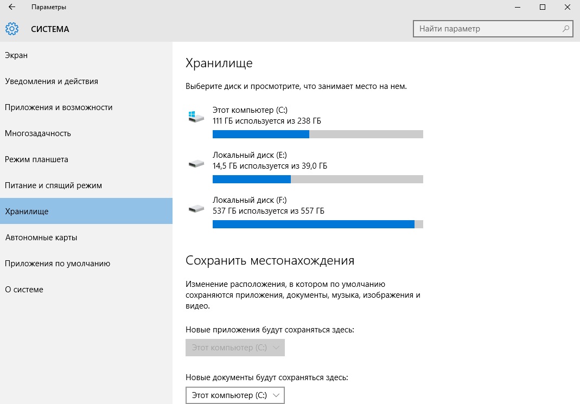The image size is (580, 404).
Task: Click the Windows drive icon for C:
Action: pos(196,117)
